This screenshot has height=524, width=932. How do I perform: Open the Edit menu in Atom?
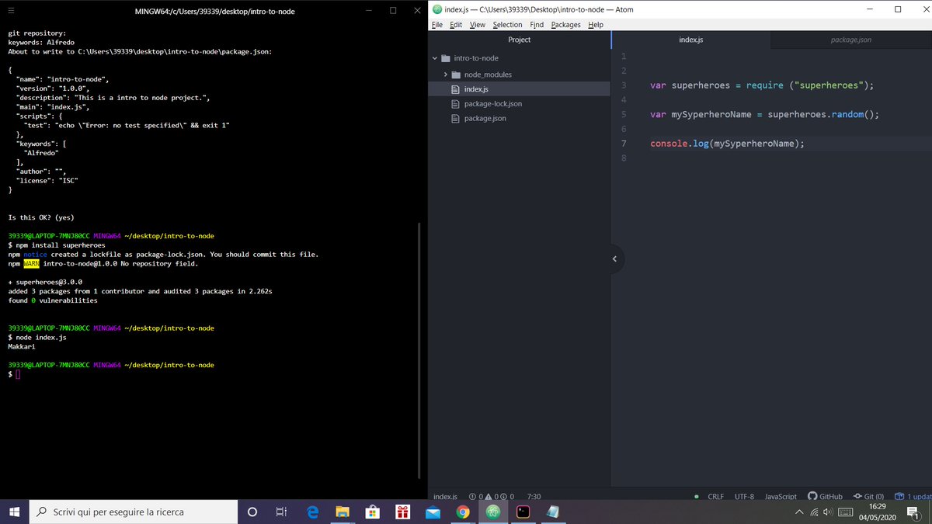[456, 25]
